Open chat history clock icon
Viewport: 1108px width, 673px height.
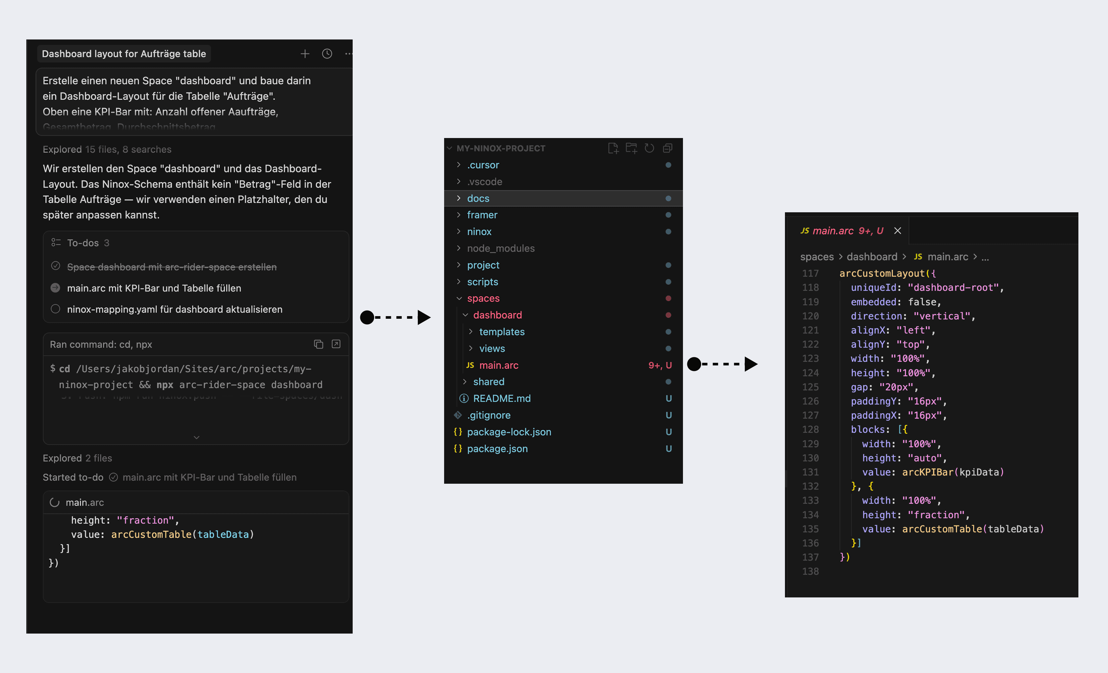pyautogui.click(x=327, y=54)
